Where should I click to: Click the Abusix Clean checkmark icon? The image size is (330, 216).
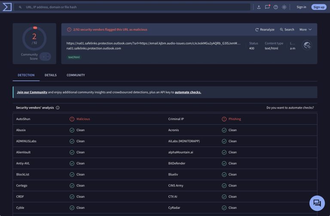[x=72, y=130]
